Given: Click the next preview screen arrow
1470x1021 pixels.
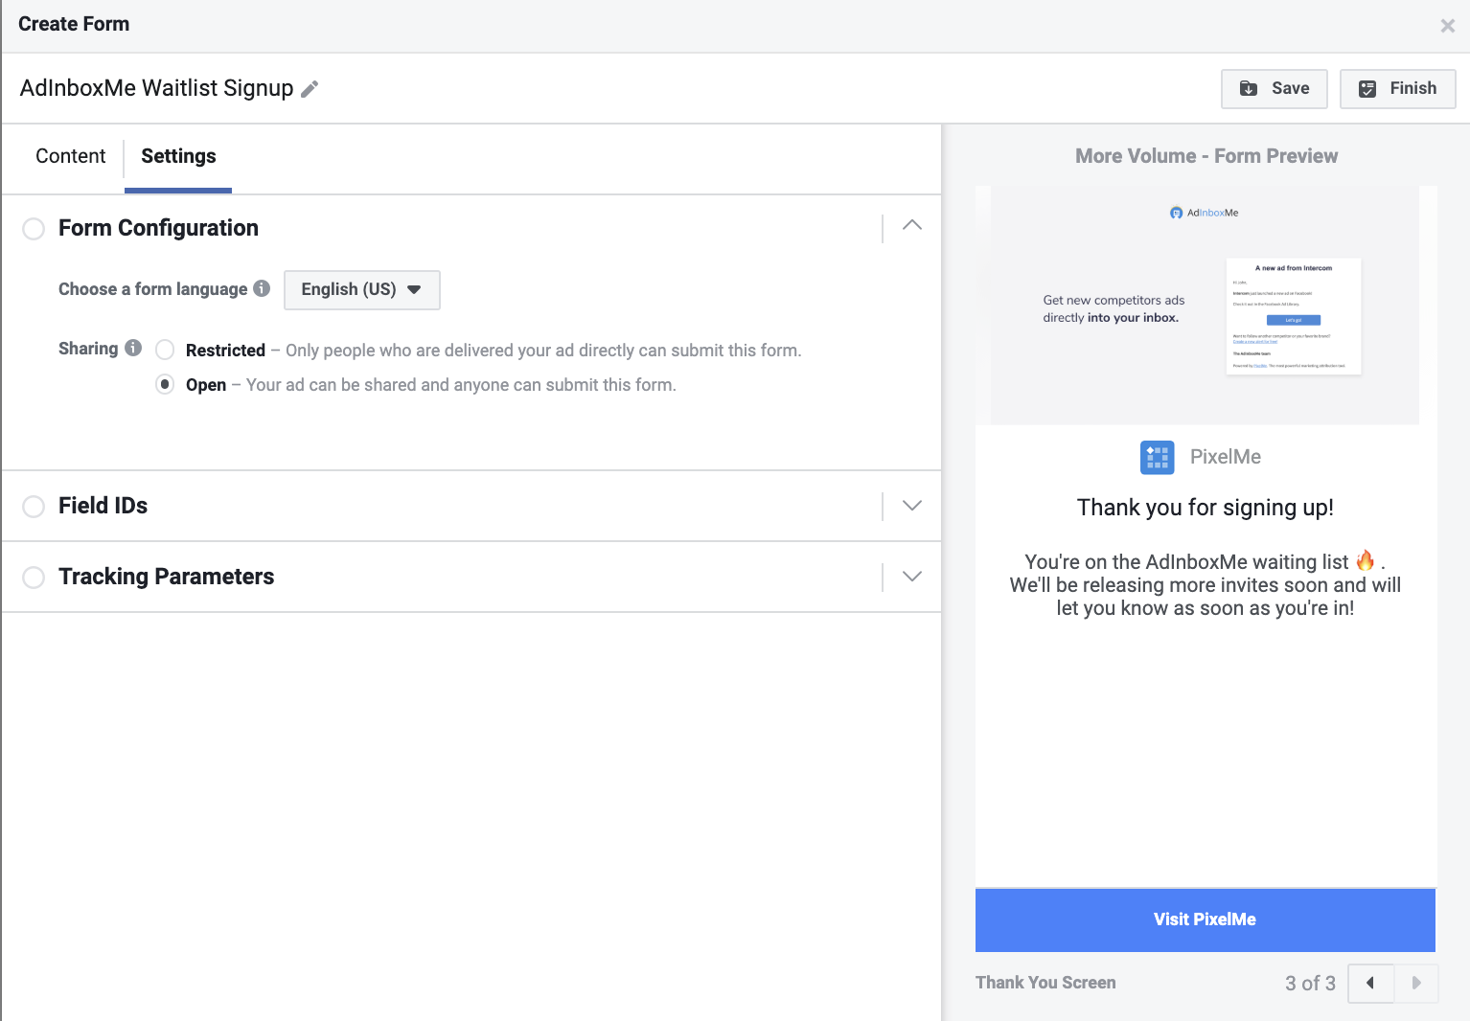Looking at the screenshot, I should click(x=1416, y=983).
